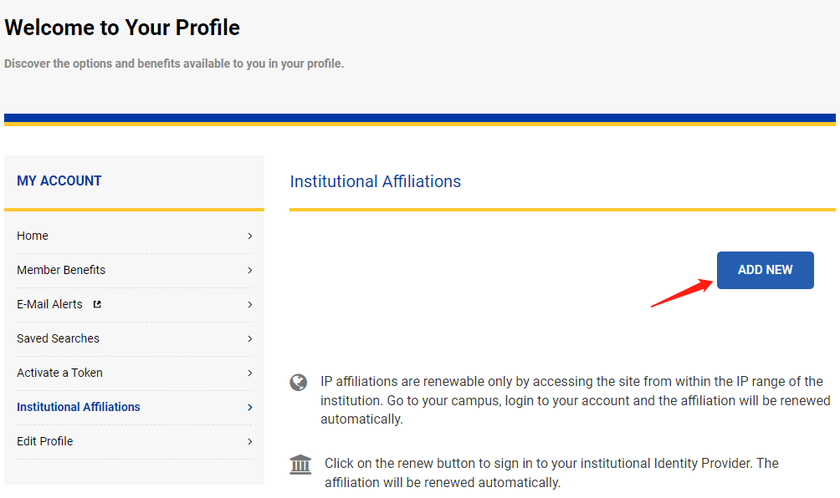Click the Institutional Affiliations page heading
This screenshot has width=840, height=498.
375,181
